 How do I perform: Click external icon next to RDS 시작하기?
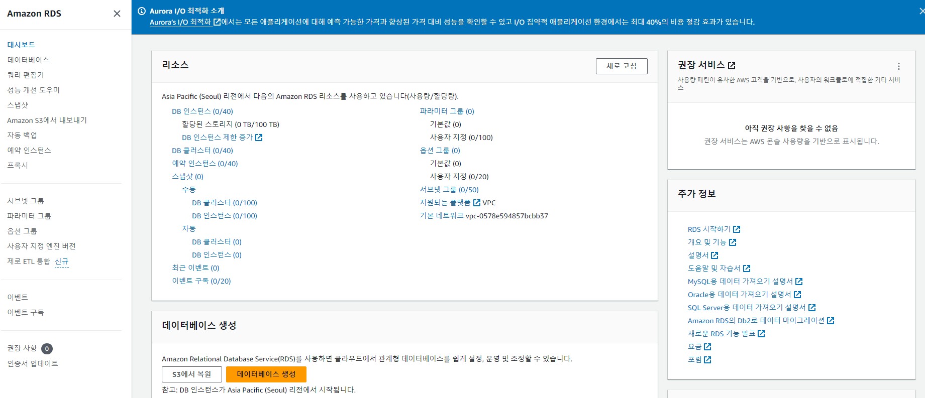point(737,229)
